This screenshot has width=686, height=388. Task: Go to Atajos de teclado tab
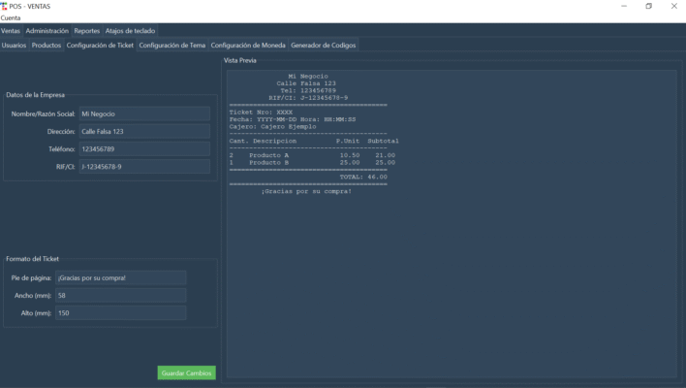130,31
